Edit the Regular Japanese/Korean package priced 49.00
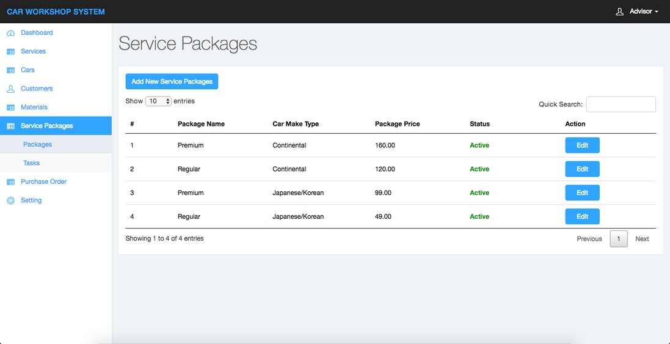The height and width of the screenshot is (344, 670). coord(582,217)
